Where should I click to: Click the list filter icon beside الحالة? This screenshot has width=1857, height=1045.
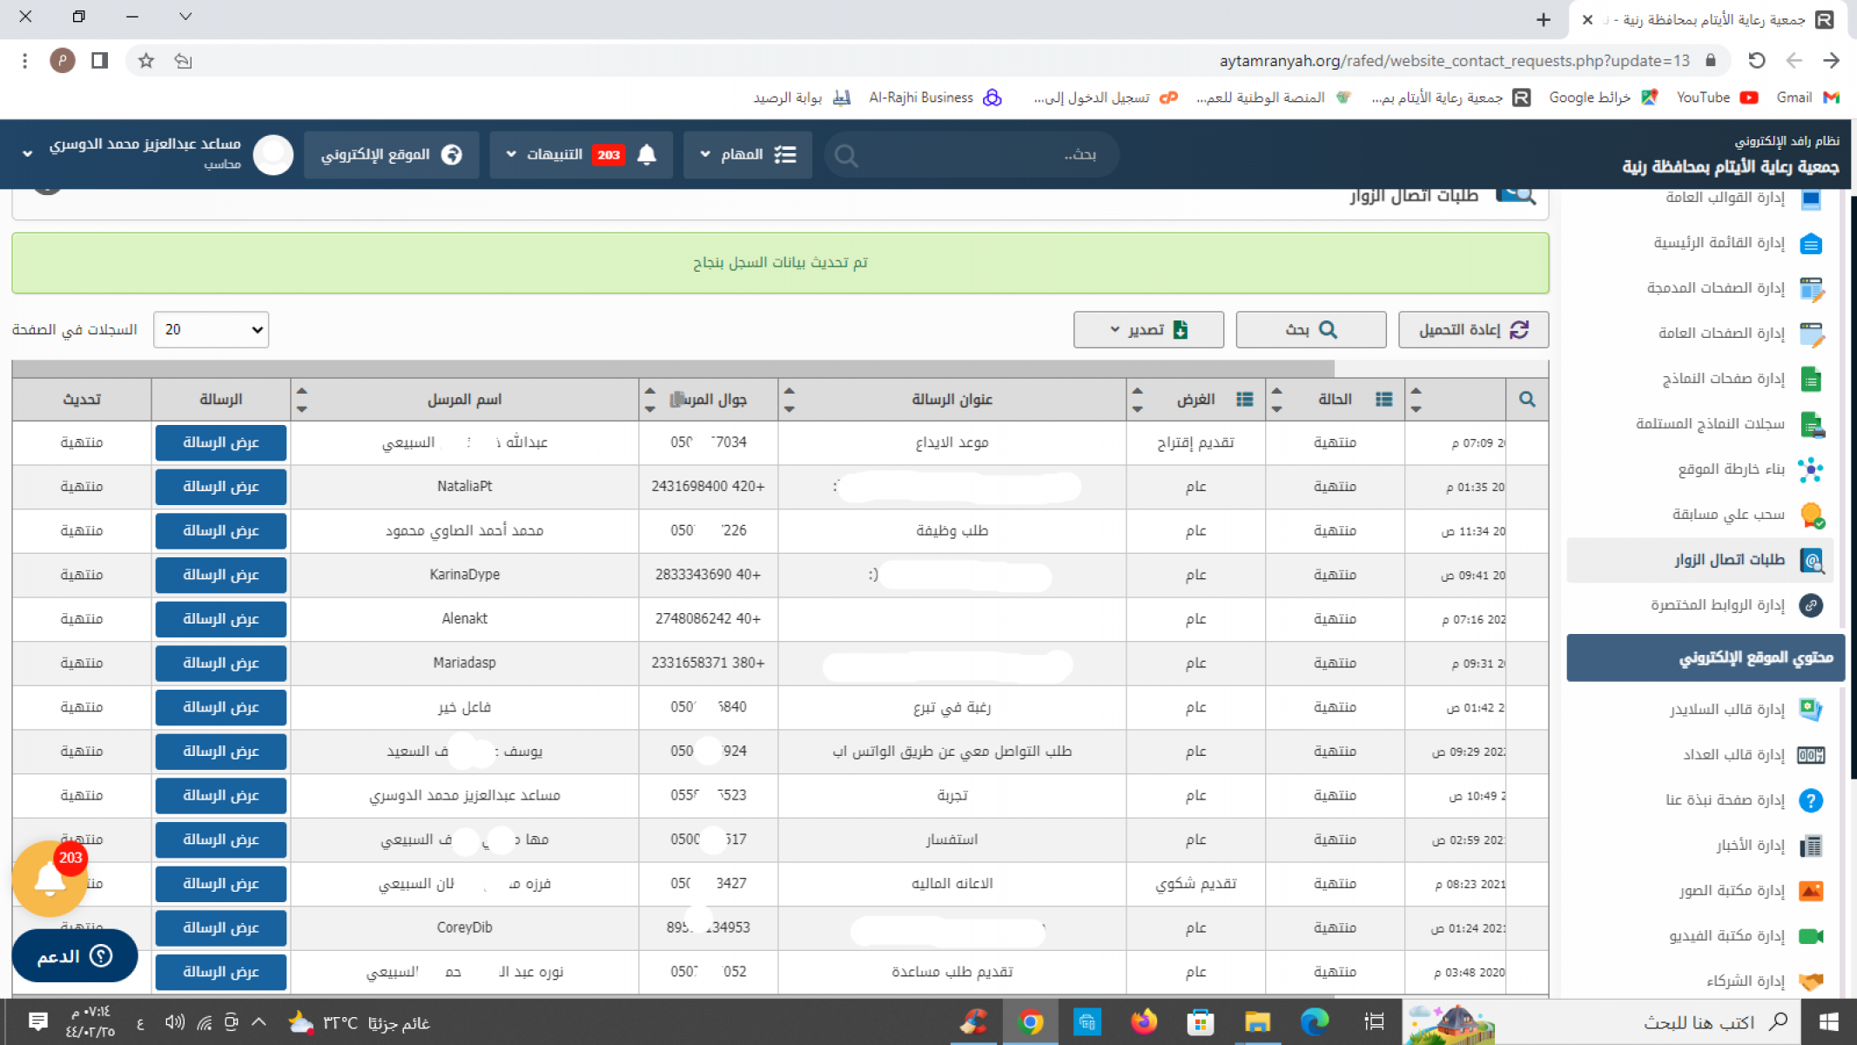(x=1383, y=399)
